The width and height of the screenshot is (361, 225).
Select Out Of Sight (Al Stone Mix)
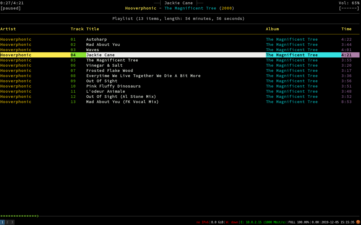tap(121, 96)
